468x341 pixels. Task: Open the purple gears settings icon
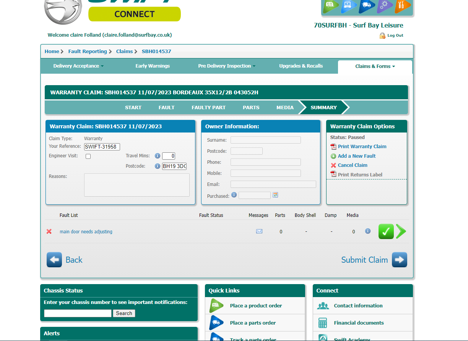pyautogui.click(x=385, y=6)
